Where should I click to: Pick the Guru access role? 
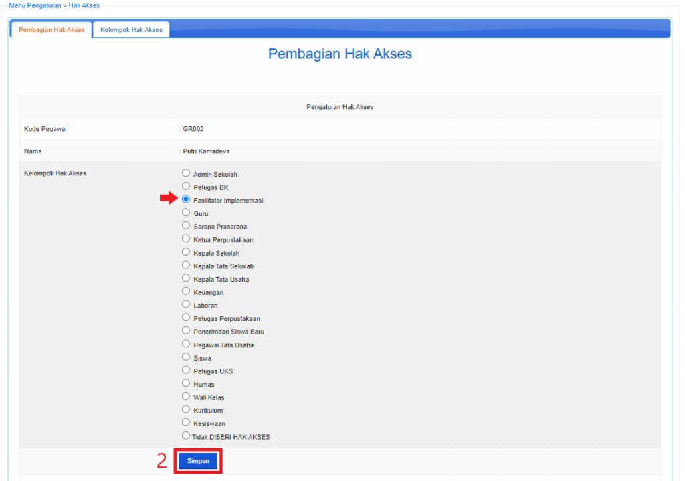[x=185, y=213]
